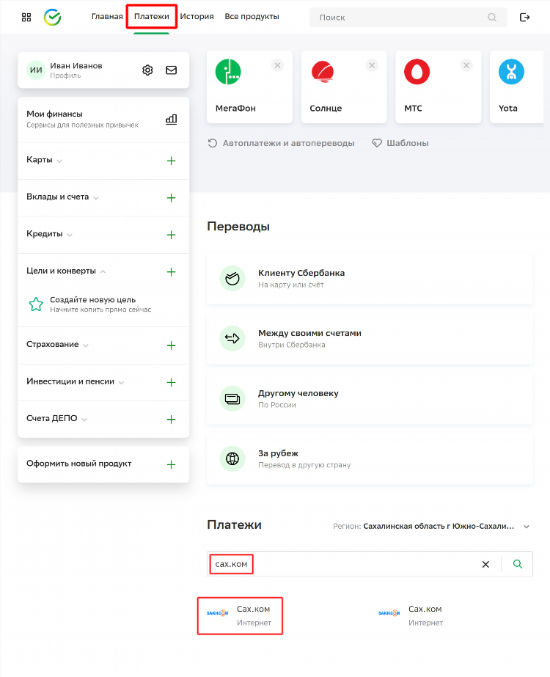
Task: Collapse the Цели и конверты chevron
Action: (103, 271)
